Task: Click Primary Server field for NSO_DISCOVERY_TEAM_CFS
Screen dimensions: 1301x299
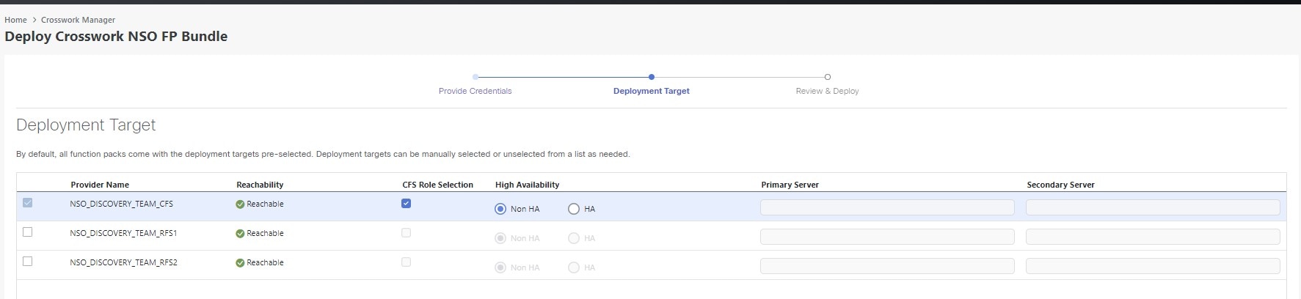Action: (x=887, y=207)
